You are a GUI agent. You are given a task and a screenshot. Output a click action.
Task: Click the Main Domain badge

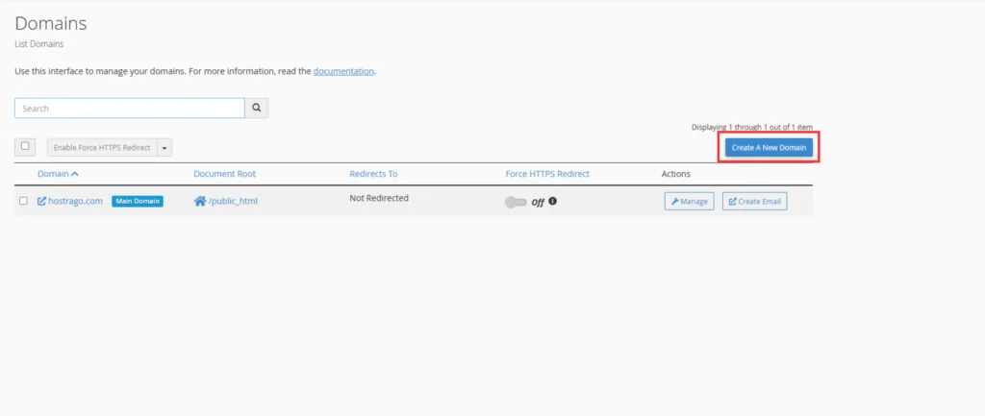[138, 202]
